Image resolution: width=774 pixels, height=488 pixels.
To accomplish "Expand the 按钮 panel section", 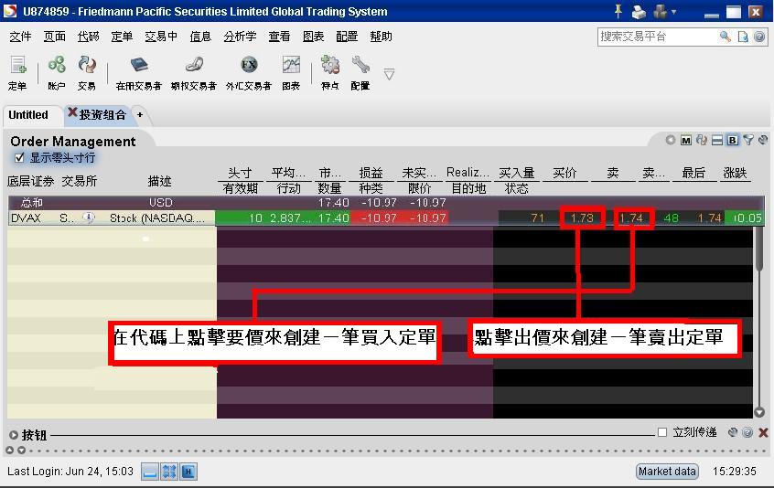I will [x=13, y=435].
